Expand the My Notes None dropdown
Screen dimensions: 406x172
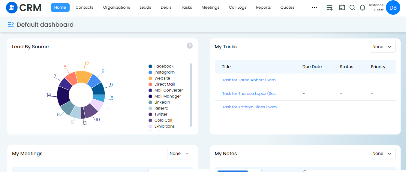pos(383,153)
